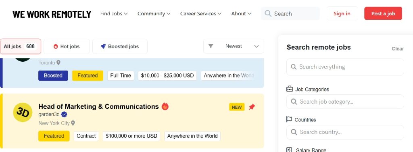Click Anywhere in the World on garden3d job
The image size is (413, 152).
pyautogui.click(x=192, y=136)
